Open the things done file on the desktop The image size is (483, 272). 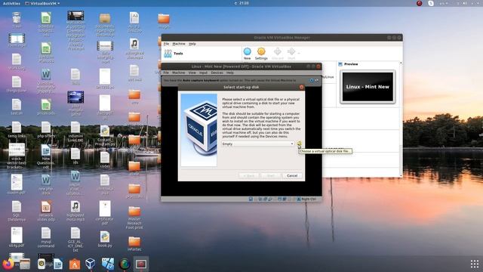coord(17,84)
